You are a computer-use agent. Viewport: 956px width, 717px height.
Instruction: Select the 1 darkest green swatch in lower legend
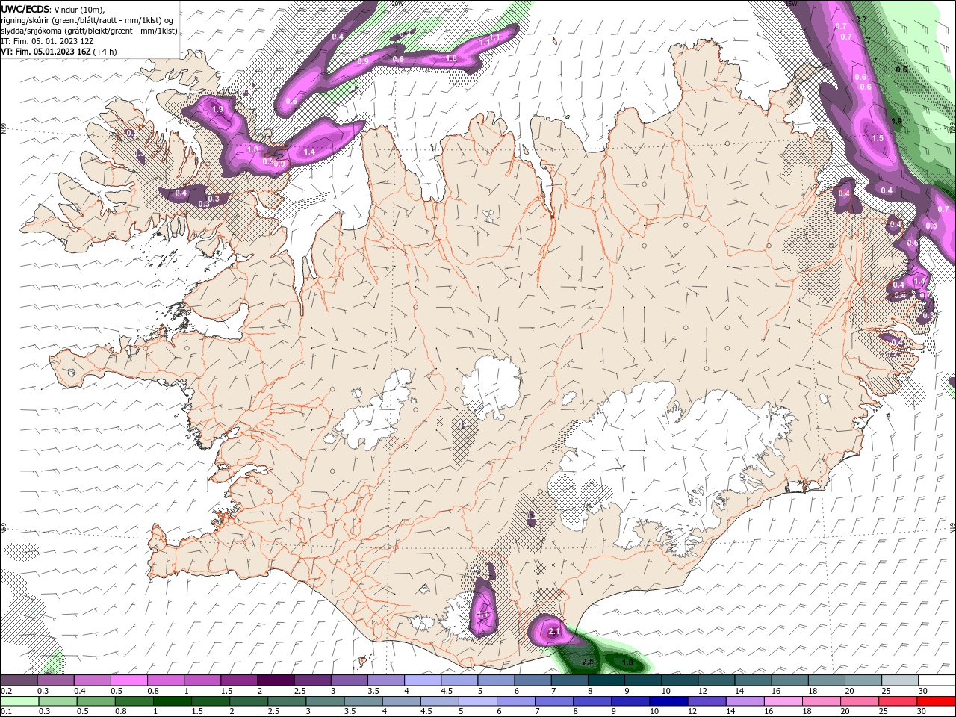point(173,701)
